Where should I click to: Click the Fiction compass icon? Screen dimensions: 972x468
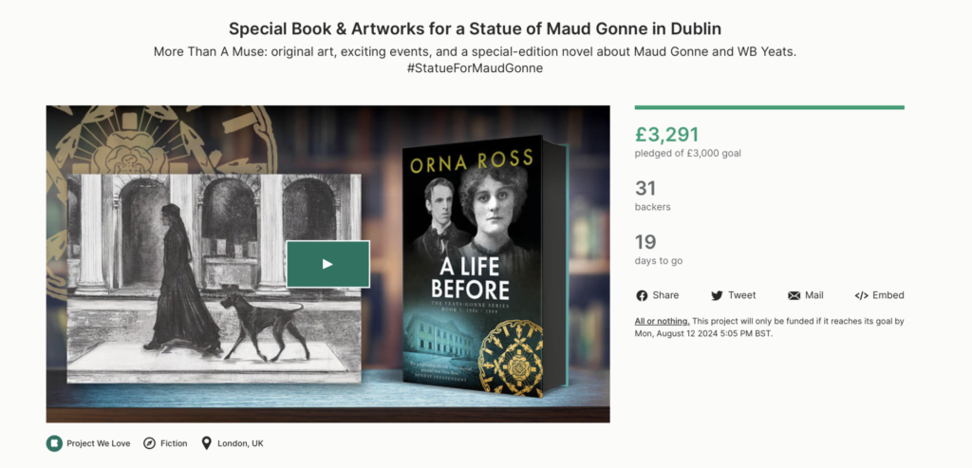[x=149, y=443]
